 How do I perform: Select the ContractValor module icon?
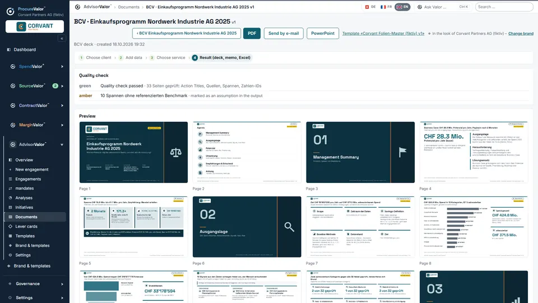(x=13, y=105)
